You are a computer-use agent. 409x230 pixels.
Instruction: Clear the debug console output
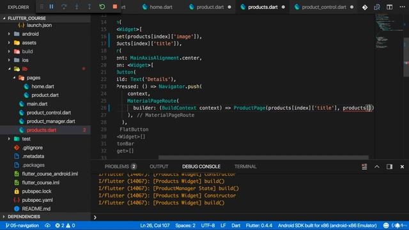(364, 167)
